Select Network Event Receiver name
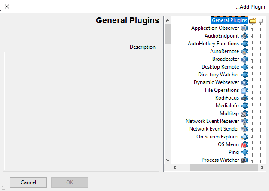This screenshot has width=269, height=191. click(212, 121)
